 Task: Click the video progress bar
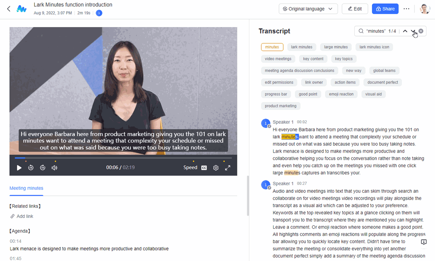click(123, 158)
